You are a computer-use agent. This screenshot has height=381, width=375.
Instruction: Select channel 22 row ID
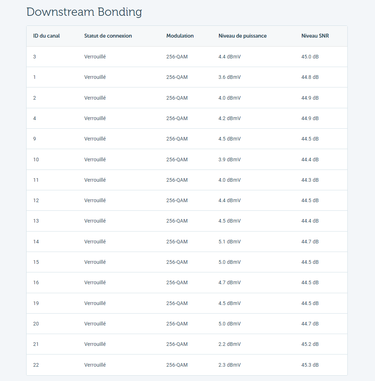pos(36,365)
